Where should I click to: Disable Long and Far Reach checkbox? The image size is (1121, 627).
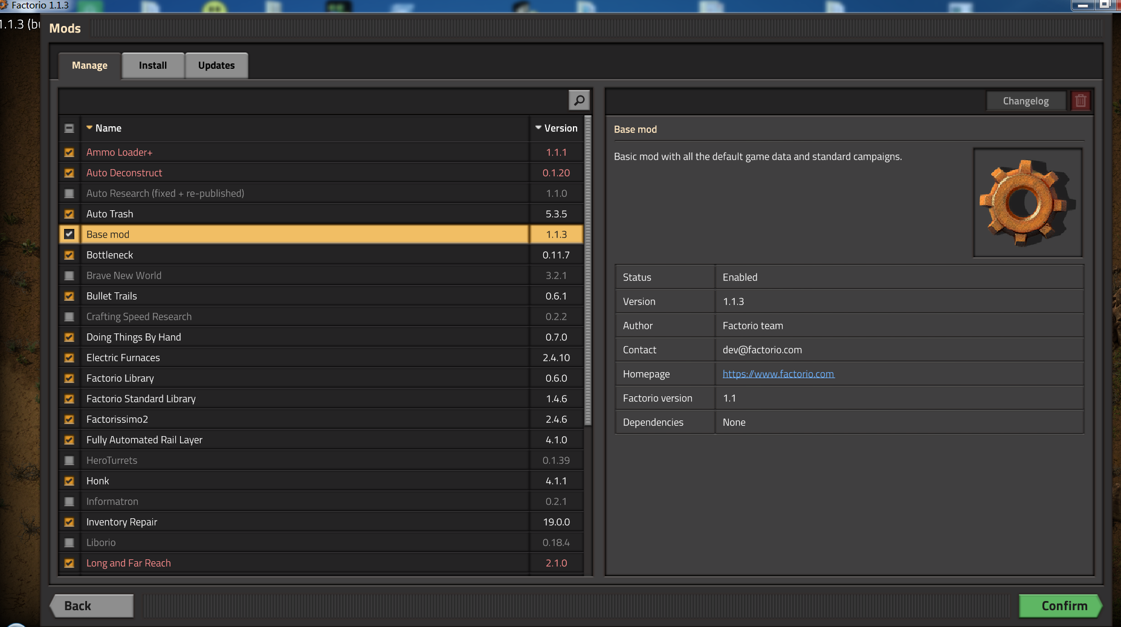click(x=69, y=563)
